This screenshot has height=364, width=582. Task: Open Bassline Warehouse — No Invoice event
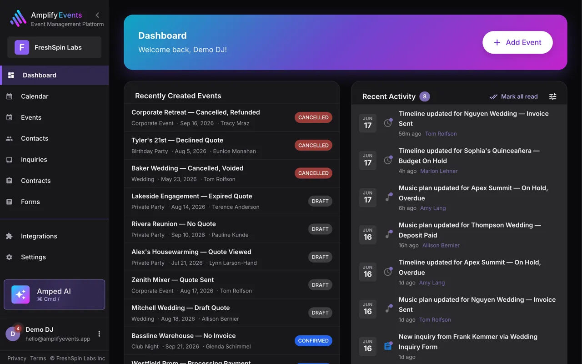pyautogui.click(x=232, y=341)
